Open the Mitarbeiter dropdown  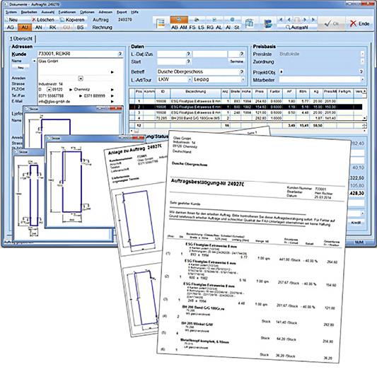(x=363, y=79)
